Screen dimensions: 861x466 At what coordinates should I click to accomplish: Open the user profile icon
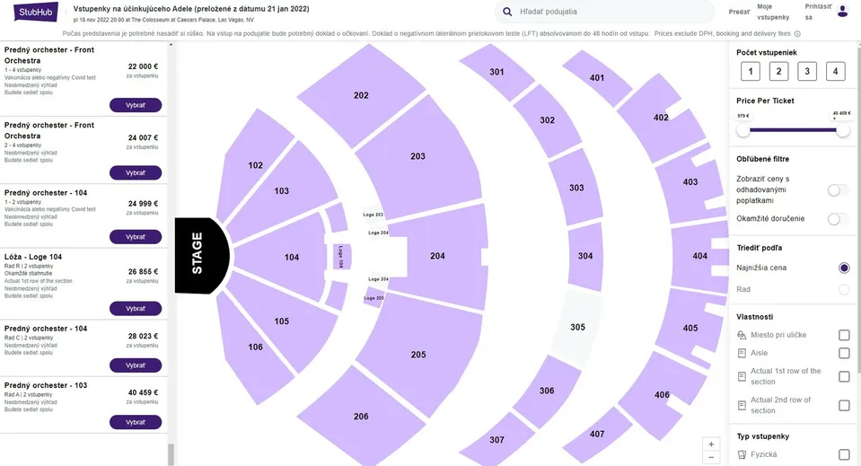tap(842, 12)
